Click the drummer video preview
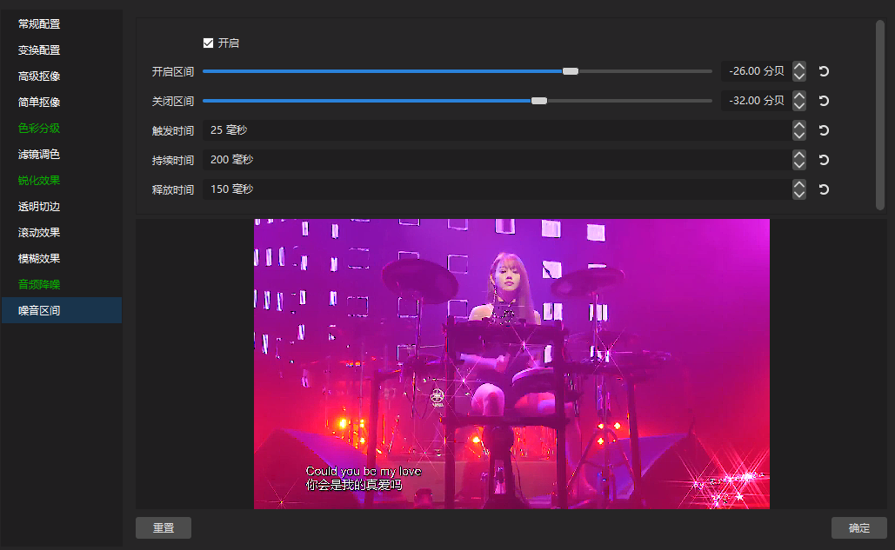895x550 pixels. (511, 364)
